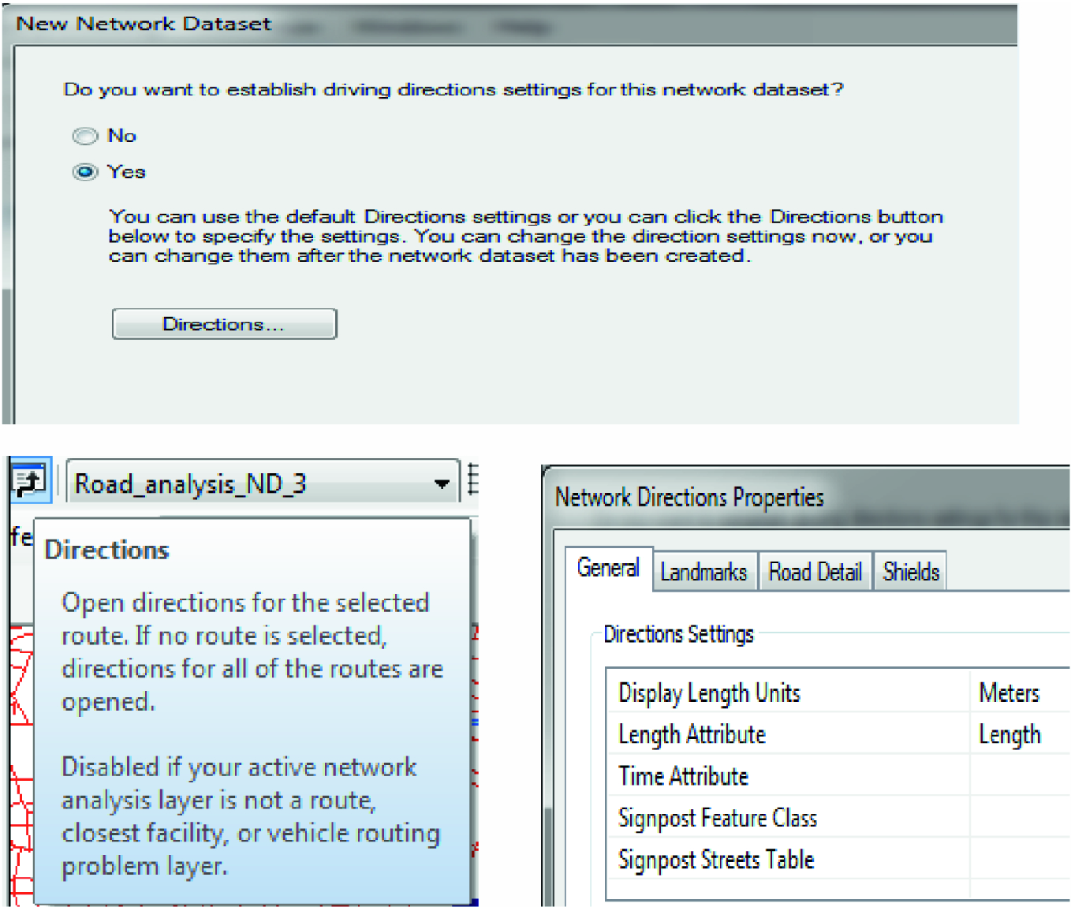
Task: Select the No radio button
Action: coord(85,136)
